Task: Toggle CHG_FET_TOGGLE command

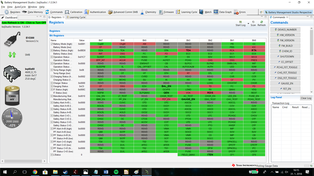Action: pos(285,73)
